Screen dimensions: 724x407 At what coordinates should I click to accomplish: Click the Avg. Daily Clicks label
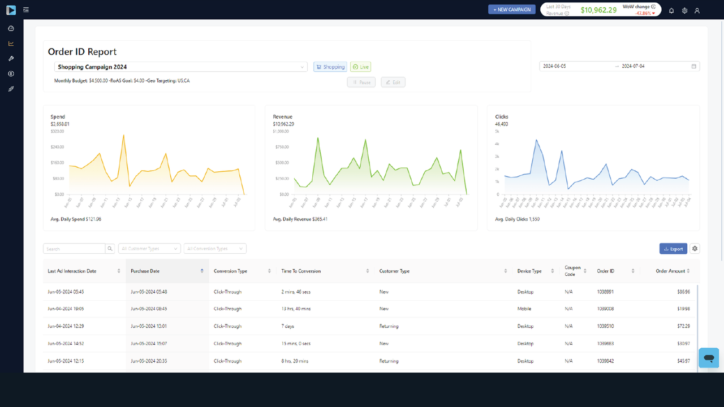click(518, 219)
